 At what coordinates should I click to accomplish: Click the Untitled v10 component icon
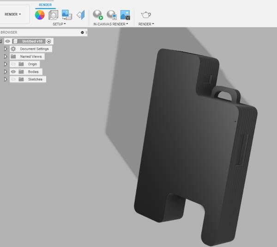[x=15, y=41]
